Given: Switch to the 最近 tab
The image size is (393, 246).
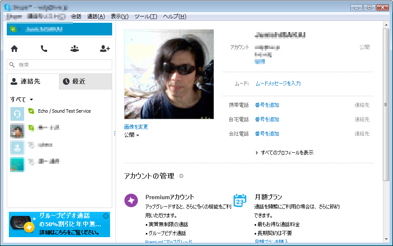Looking at the screenshot, I should pyautogui.click(x=85, y=81).
